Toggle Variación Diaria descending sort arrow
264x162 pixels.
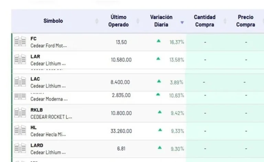point(182,23)
